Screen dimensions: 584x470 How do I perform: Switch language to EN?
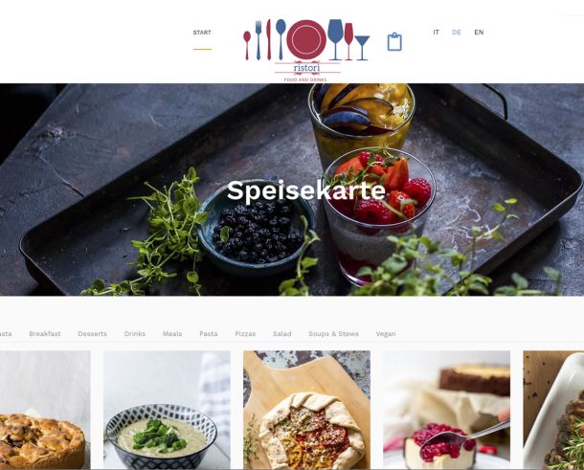tap(479, 33)
